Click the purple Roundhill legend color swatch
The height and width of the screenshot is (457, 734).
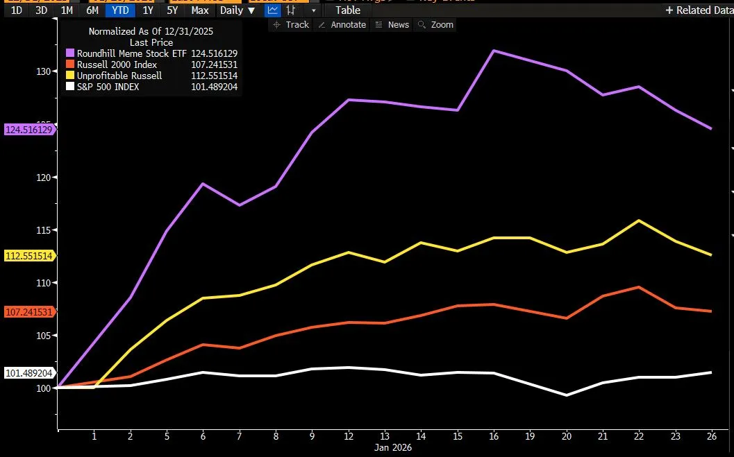click(x=69, y=53)
